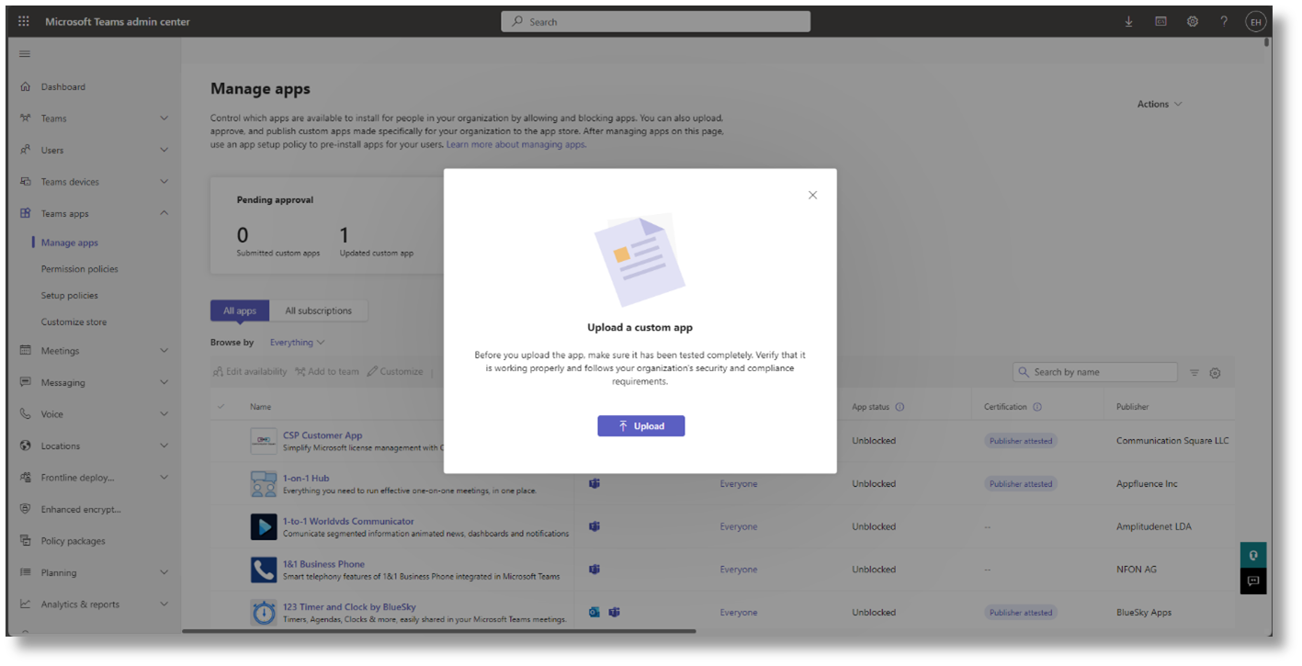Expand the Meetings chevron

(164, 350)
